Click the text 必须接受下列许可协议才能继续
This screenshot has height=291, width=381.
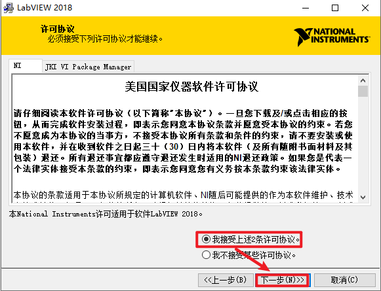pos(105,39)
